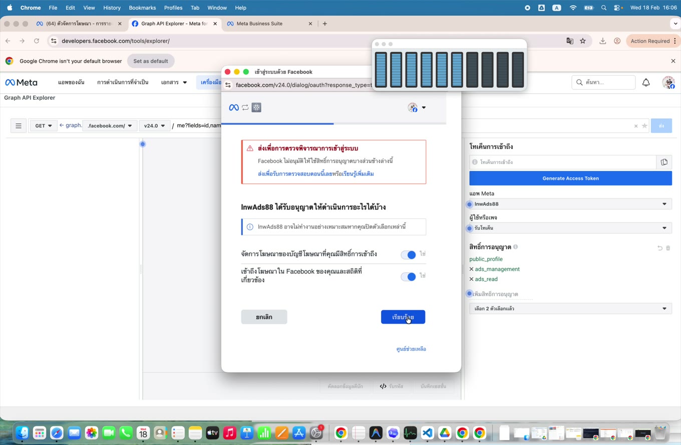Click the Meta logo in the page header
The image size is (681, 445).
click(x=21, y=82)
